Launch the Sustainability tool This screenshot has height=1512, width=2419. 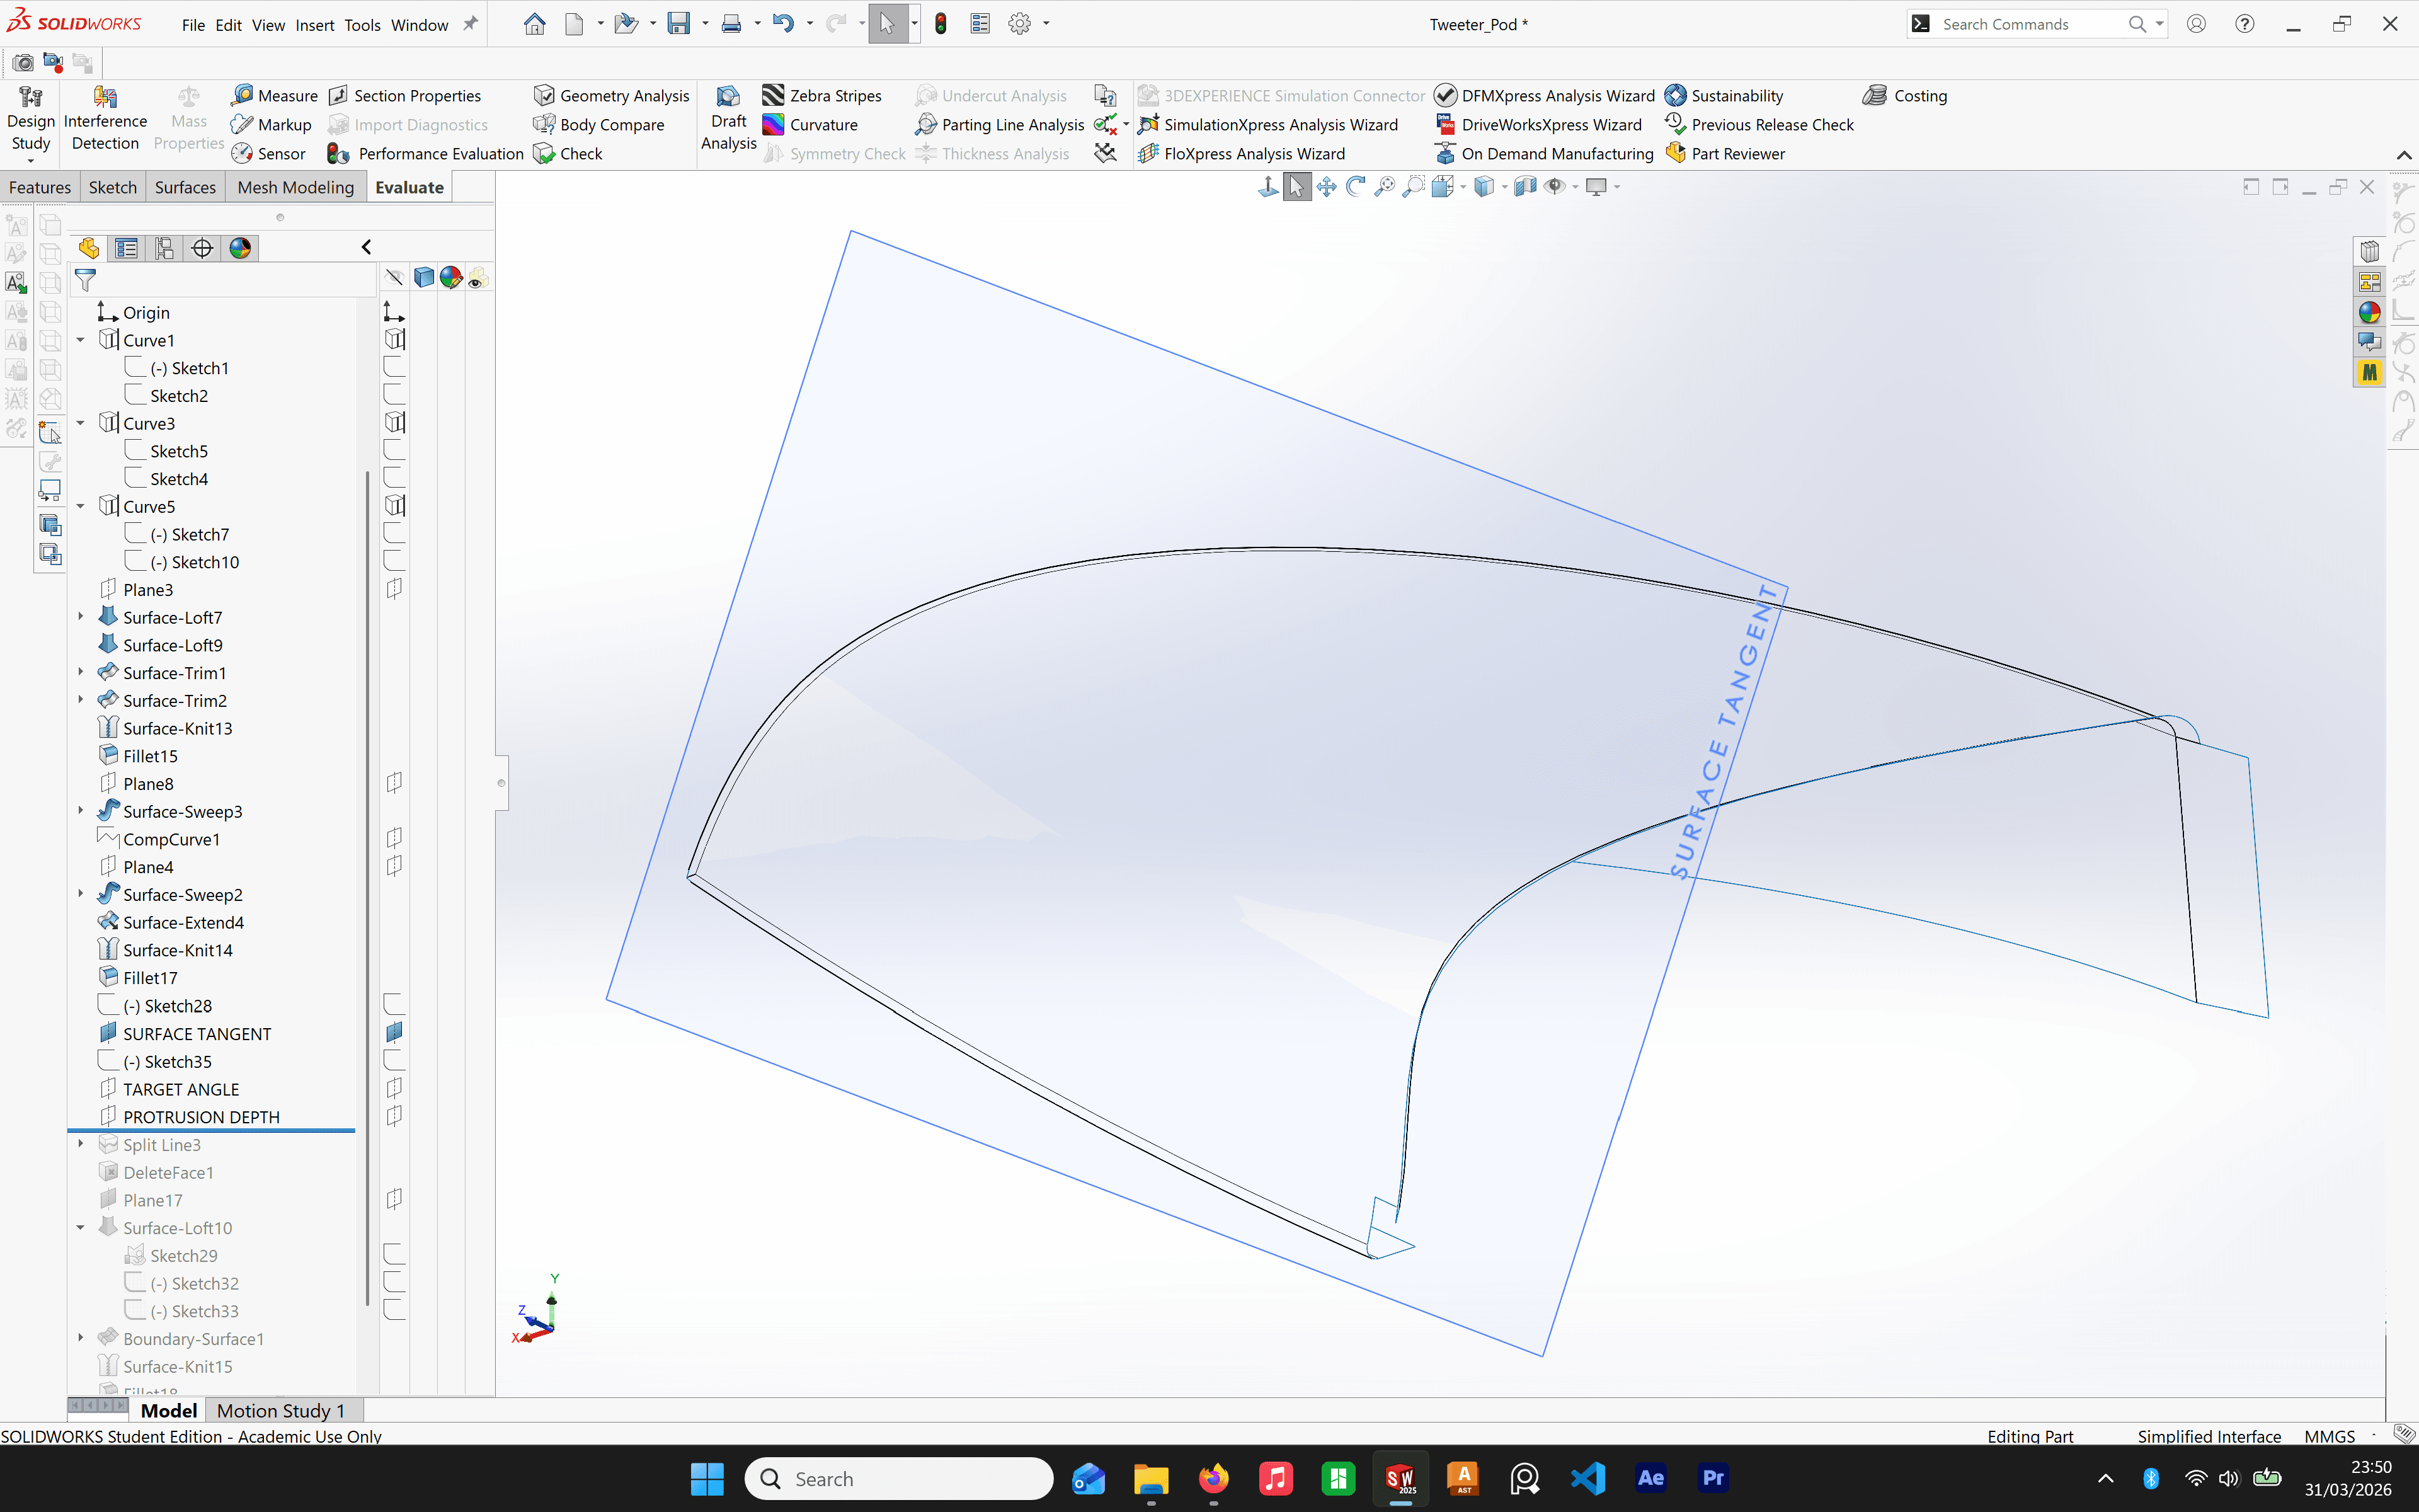pyautogui.click(x=1724, y=95)
